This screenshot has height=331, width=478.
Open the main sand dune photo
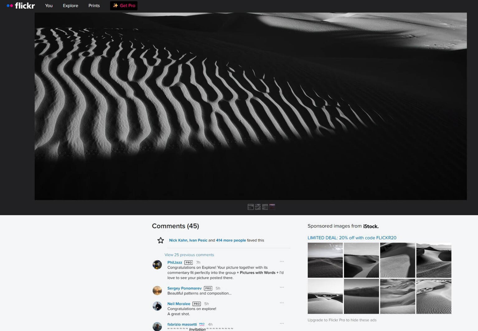(251, 106)
